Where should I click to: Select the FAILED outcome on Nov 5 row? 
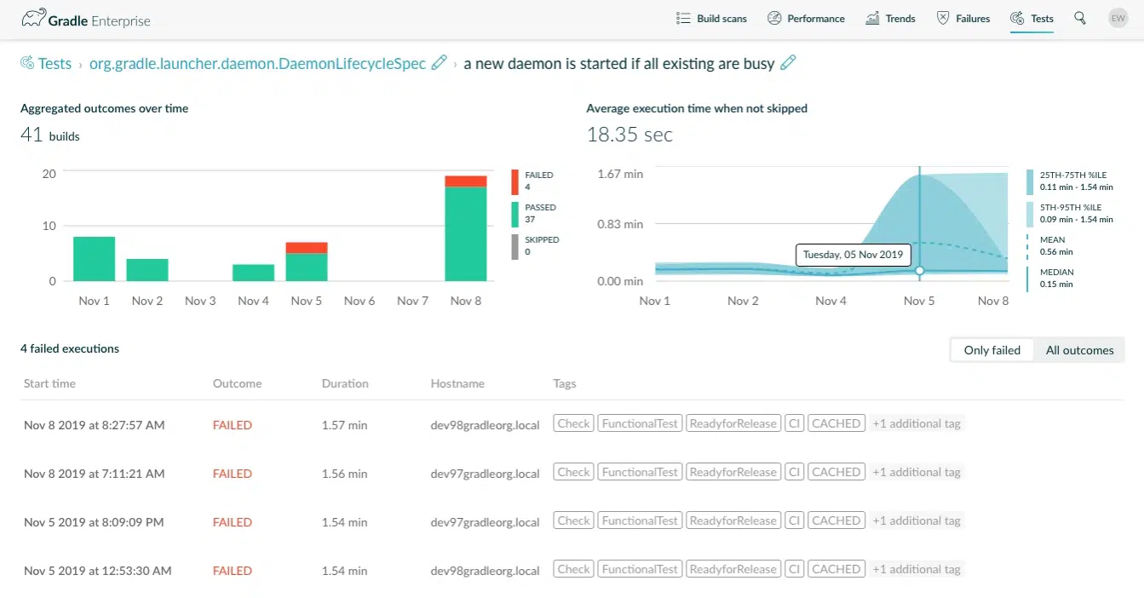[x=232, y=521]
